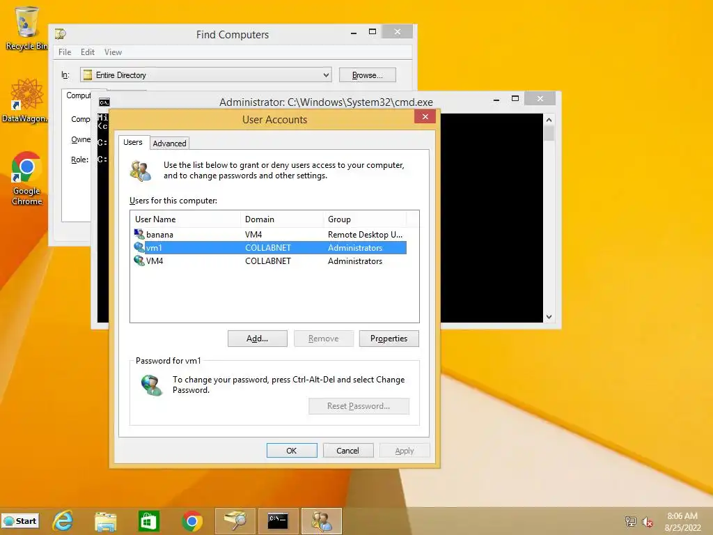Click COLLABNET domain cell for vm1
The width and height of the screenshot is (713, 535).
pyautogui.click(x=268, y=247)
